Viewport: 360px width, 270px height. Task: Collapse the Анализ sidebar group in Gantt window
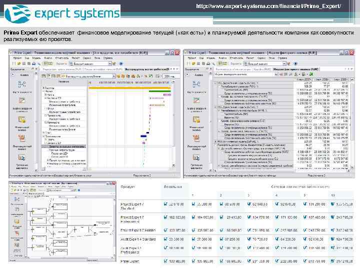[x=13, y=74]
